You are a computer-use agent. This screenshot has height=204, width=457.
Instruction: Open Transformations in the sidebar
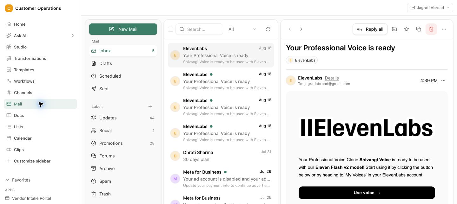click(40, 58)
